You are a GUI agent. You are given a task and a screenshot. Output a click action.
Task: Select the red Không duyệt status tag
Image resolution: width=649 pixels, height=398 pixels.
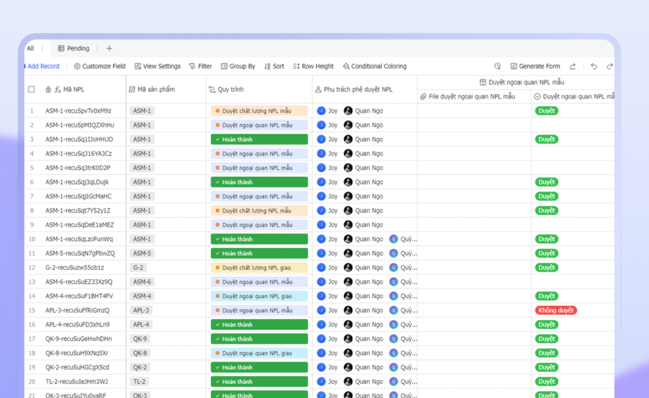pyautogui.click(x=555, y=310)
